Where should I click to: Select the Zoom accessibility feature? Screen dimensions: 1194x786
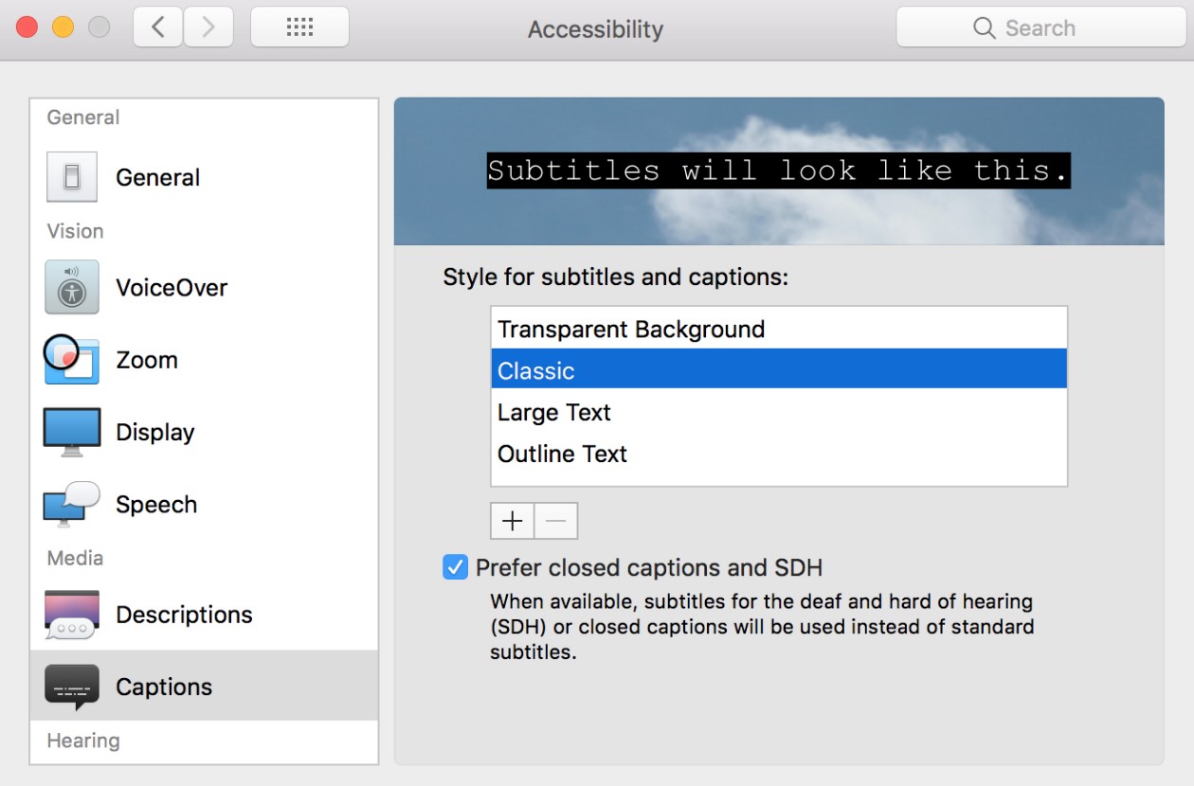click(x=71, y=360)
